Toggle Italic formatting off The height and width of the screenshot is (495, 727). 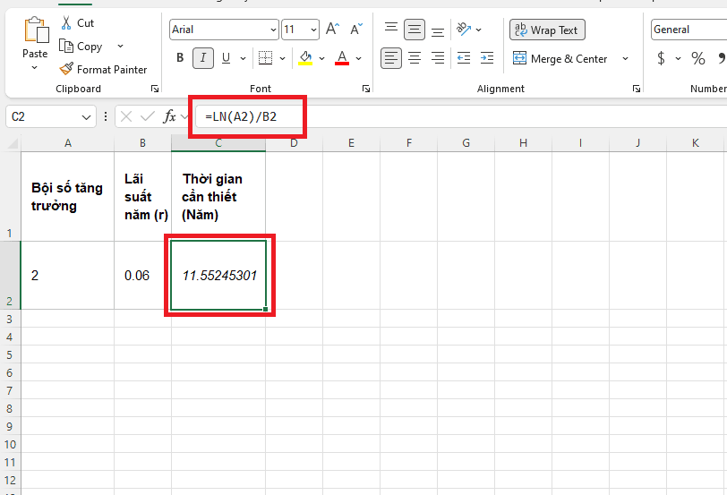point(203,58)
